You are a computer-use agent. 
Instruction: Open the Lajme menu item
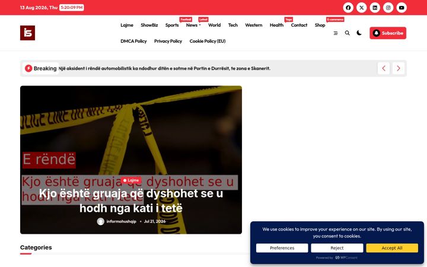[127, 25]
